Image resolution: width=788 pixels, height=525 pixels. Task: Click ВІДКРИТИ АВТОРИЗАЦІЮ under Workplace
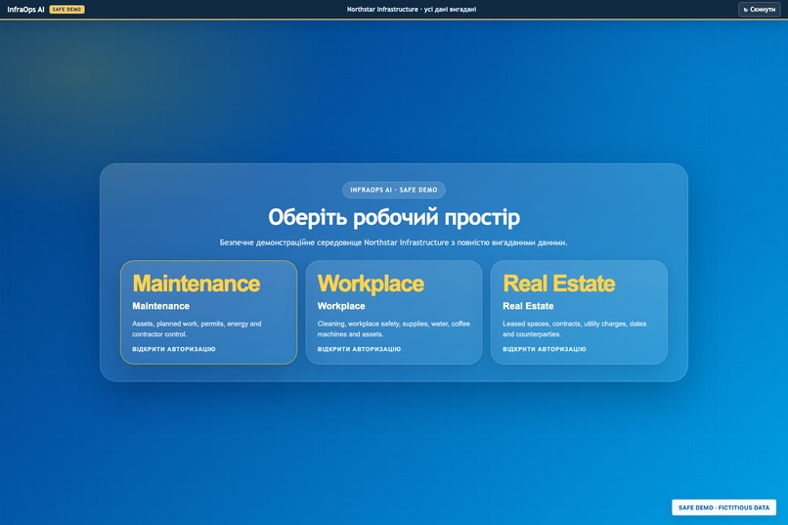pos(360,349)
